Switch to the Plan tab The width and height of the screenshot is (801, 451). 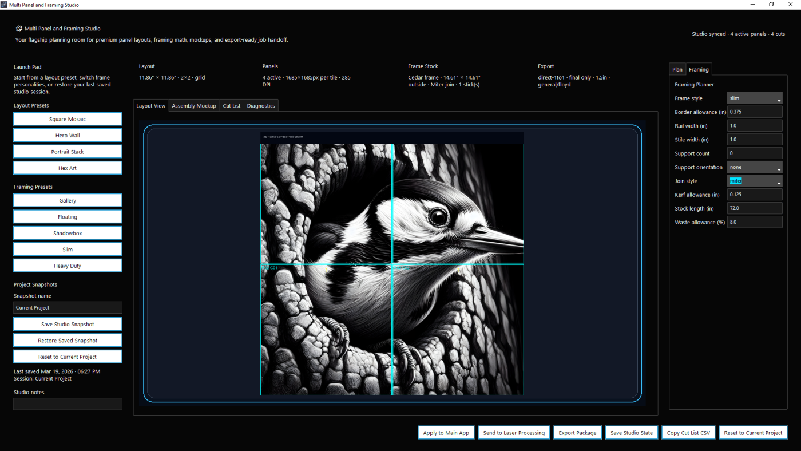point(677,70)
